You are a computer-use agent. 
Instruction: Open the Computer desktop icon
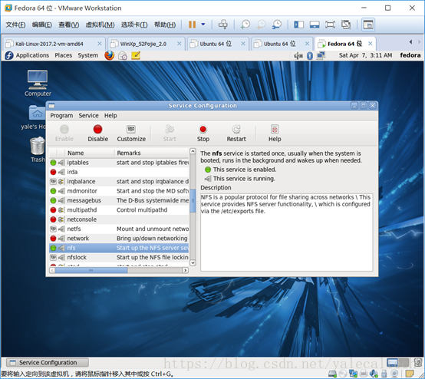click(38, 83)
